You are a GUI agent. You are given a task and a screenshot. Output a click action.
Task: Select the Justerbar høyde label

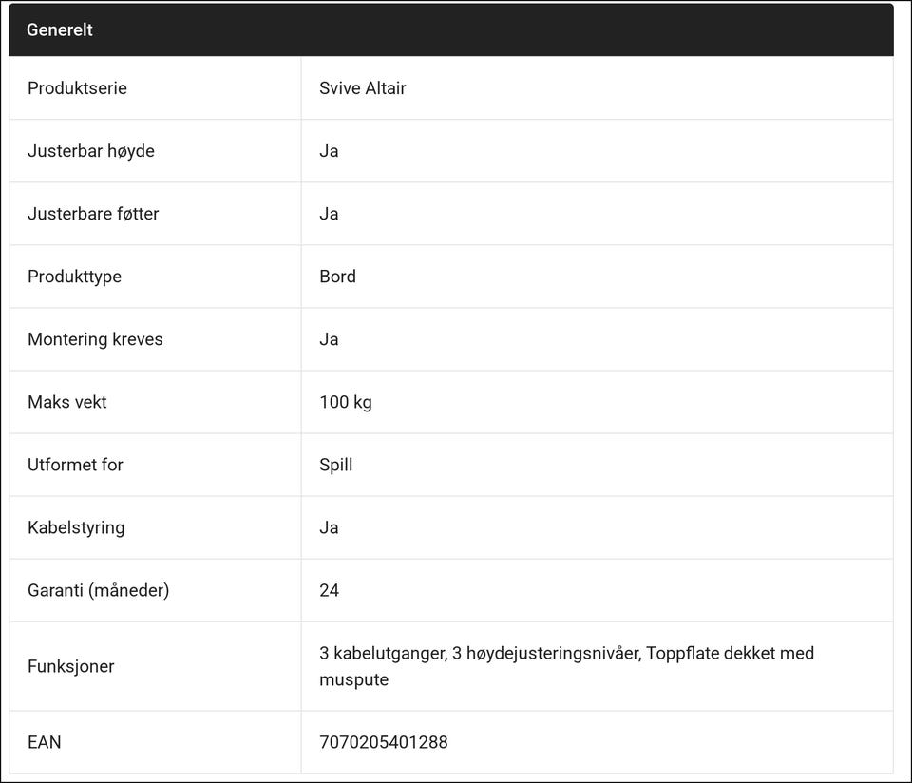(91, 151)
